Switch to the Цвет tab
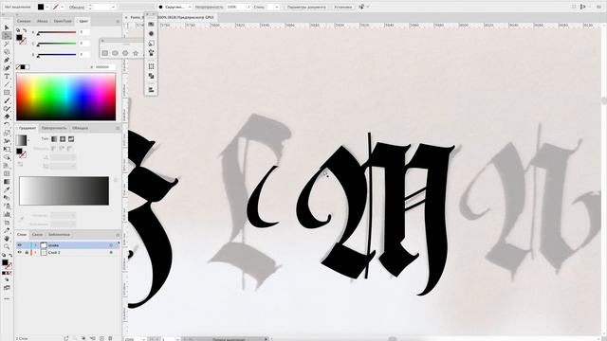Image resolution: width=607 pixels, height=341 pixels. [83, 21]
